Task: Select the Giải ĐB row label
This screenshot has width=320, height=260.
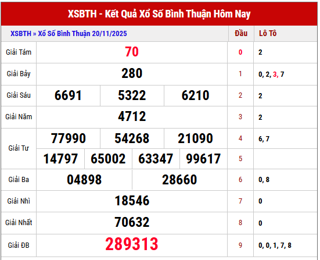Action: click(x=19, y=245)
